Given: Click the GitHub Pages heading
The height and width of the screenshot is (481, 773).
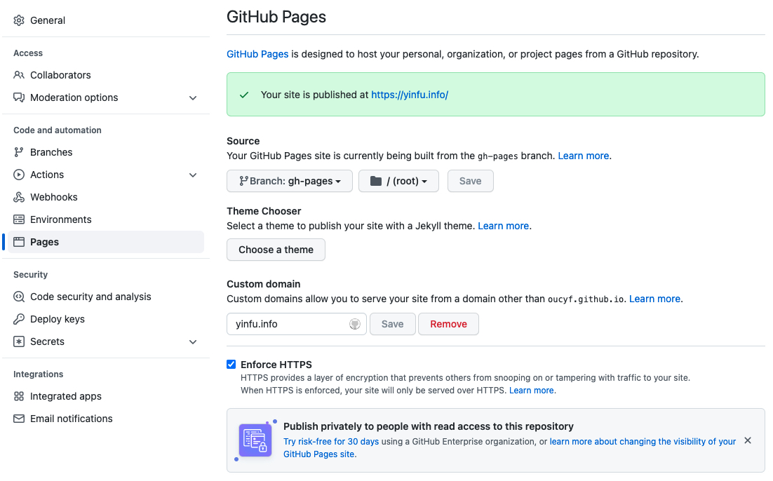Looking at the screenshot, I should [276, 17].
